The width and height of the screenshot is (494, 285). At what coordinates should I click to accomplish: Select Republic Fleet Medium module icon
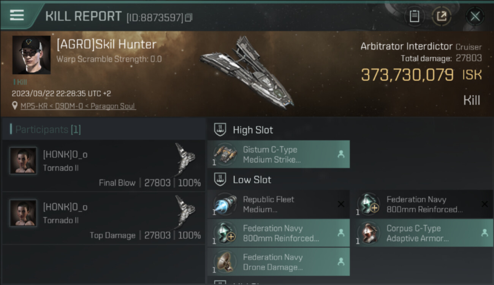[x=225, y=204]
